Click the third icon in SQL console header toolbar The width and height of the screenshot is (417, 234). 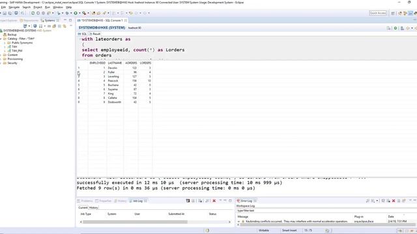click(x=402, y=28)
